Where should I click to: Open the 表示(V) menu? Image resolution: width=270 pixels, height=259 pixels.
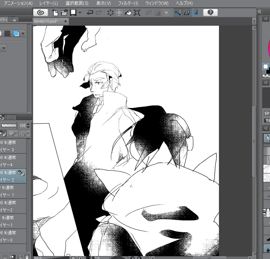(x=104, y=3)
